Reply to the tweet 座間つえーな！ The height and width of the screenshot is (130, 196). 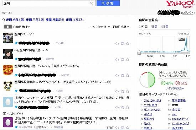[x=117, y=43]
